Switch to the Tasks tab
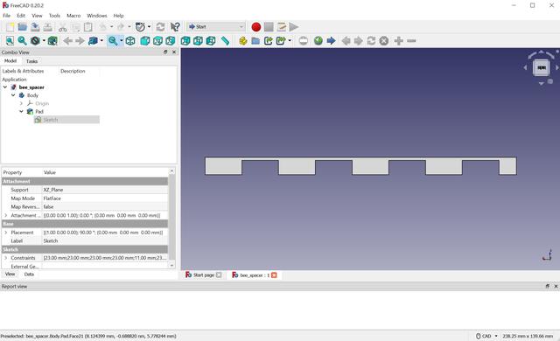Screen dimensions: 560x341 tap(31, 61)
